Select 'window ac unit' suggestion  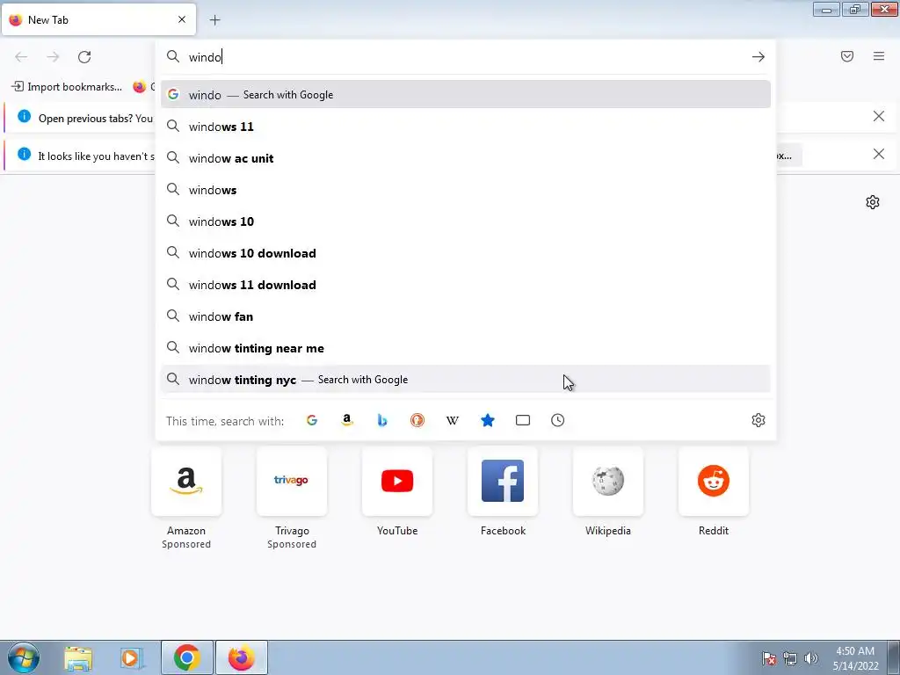pyautogui.click(x=466, y=158)
